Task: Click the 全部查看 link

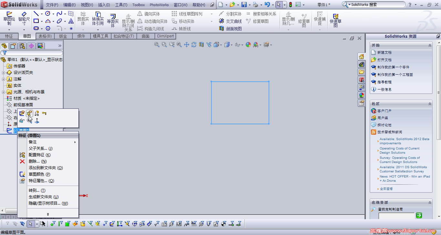Action: pos(386,189)
